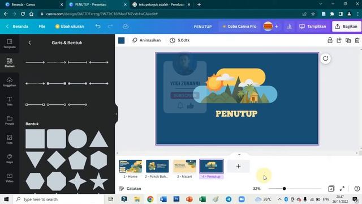The image size is (362, 204).
Task: Click the undo arrow in header
Action: (98, 27)
